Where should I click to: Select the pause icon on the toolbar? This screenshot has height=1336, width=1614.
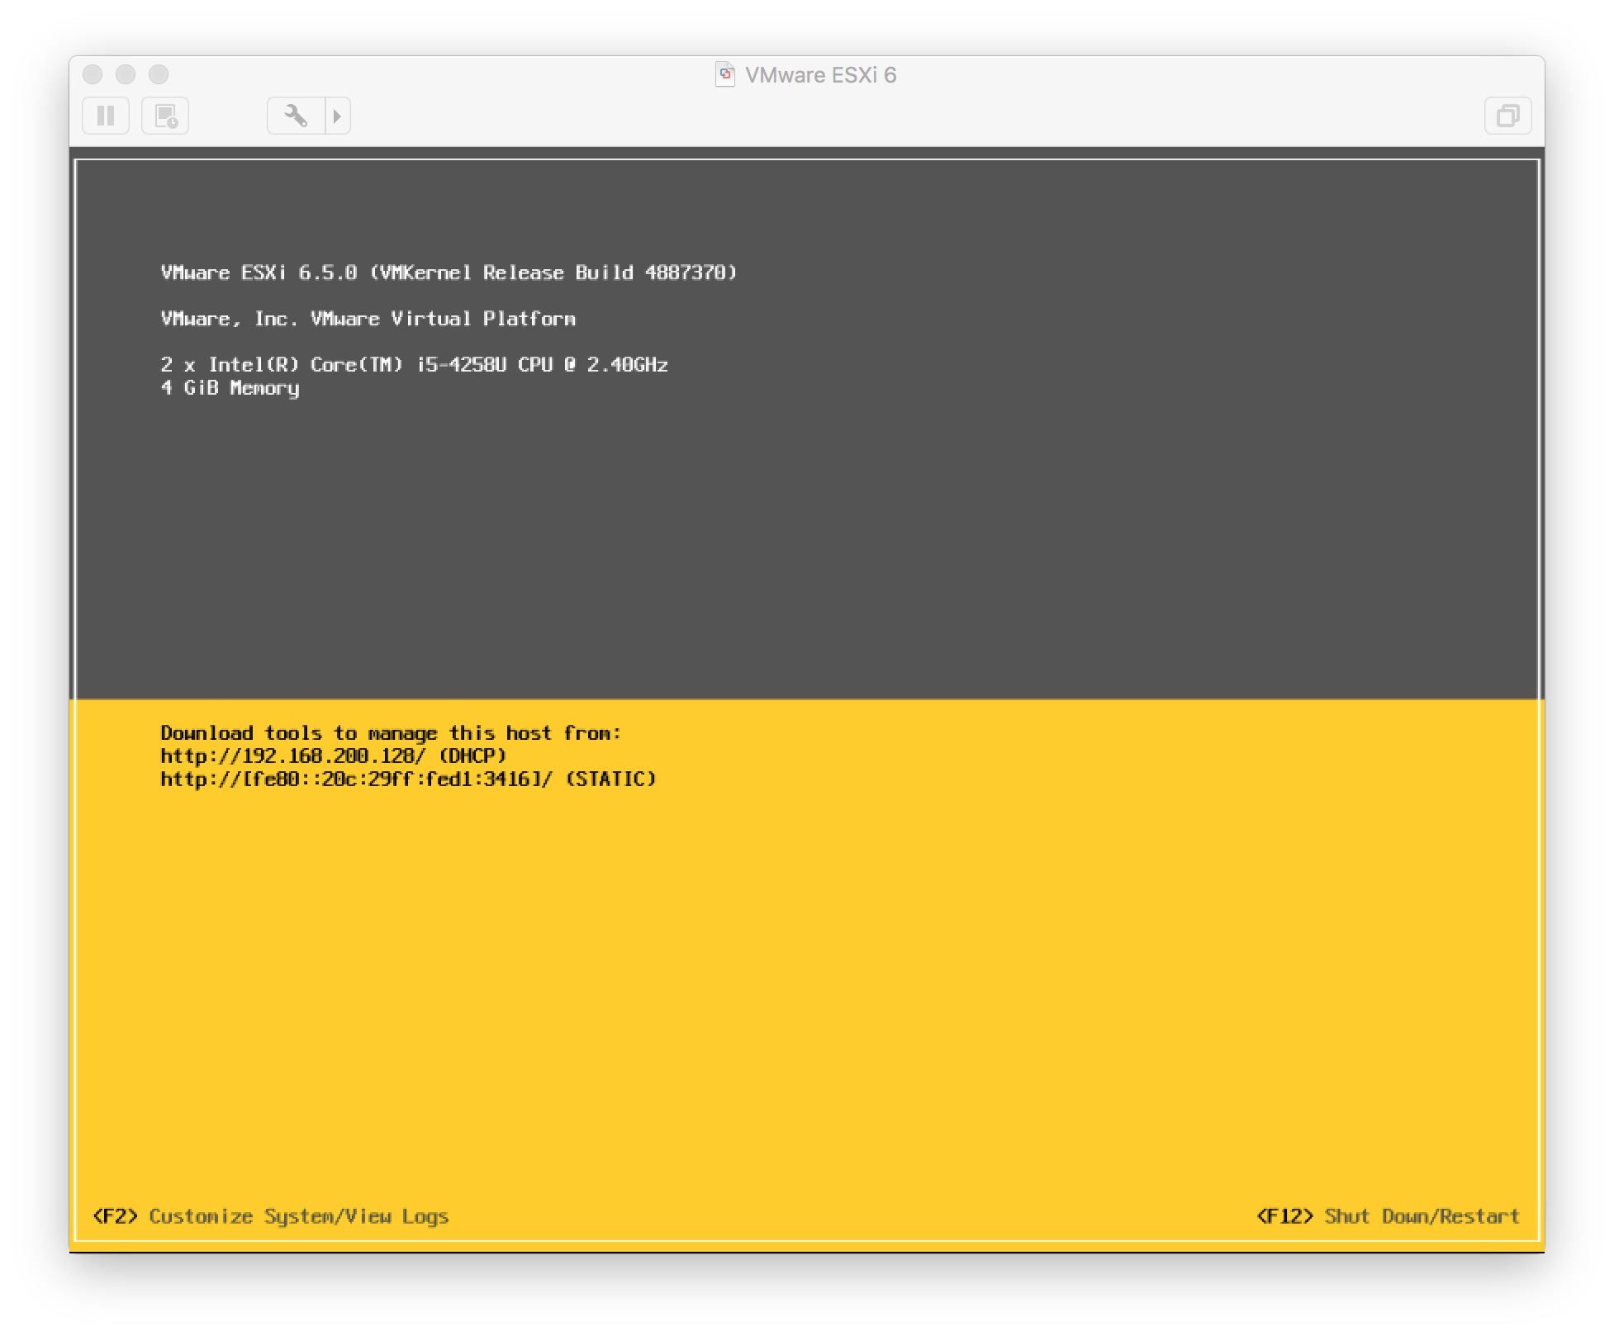point(105,116)
